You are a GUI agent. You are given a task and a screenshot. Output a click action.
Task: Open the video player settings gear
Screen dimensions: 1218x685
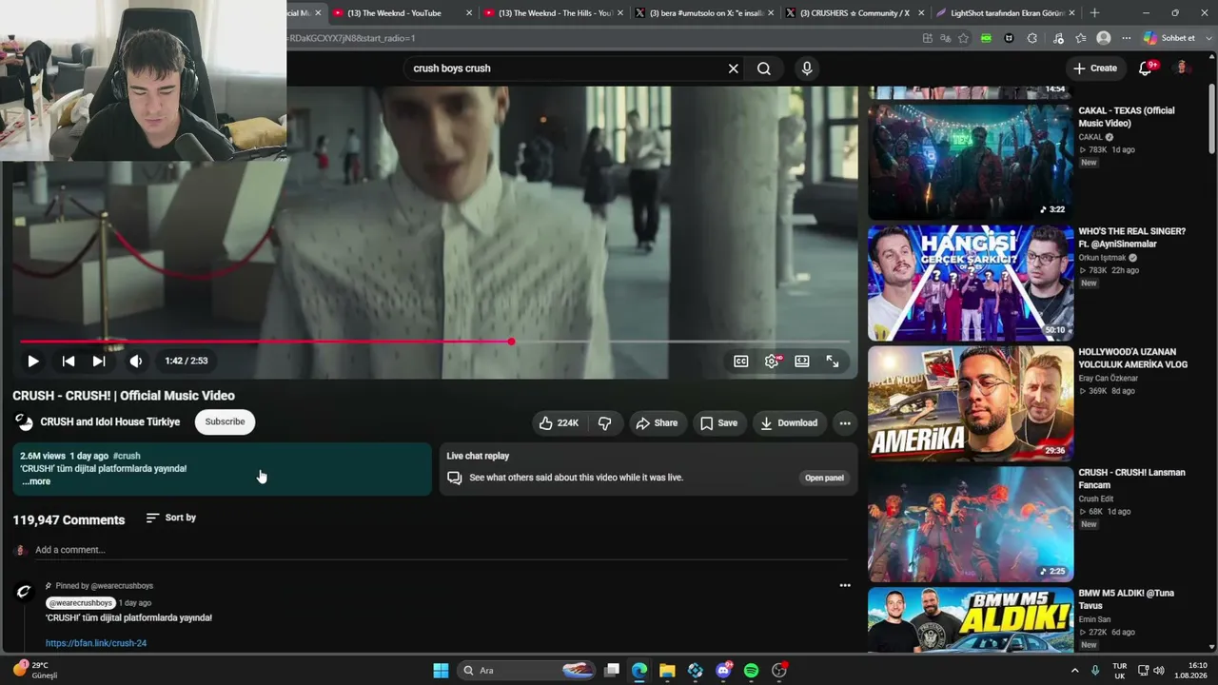(772, 362)
